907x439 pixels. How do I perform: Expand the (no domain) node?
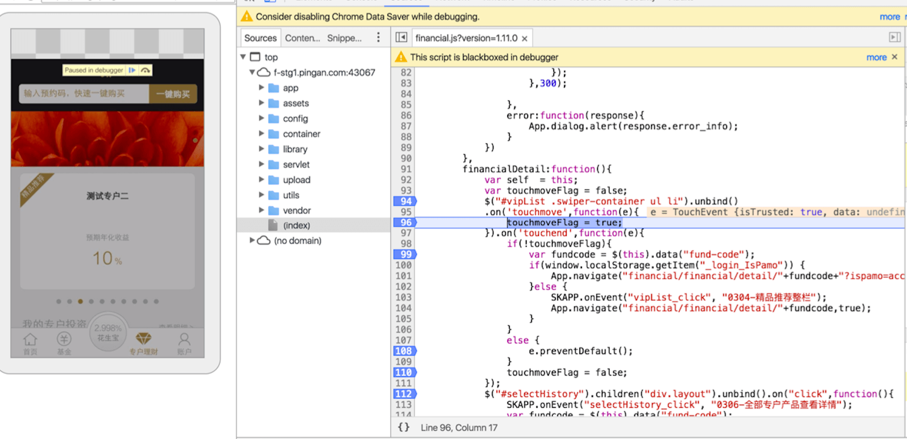[x=252, y=240]
